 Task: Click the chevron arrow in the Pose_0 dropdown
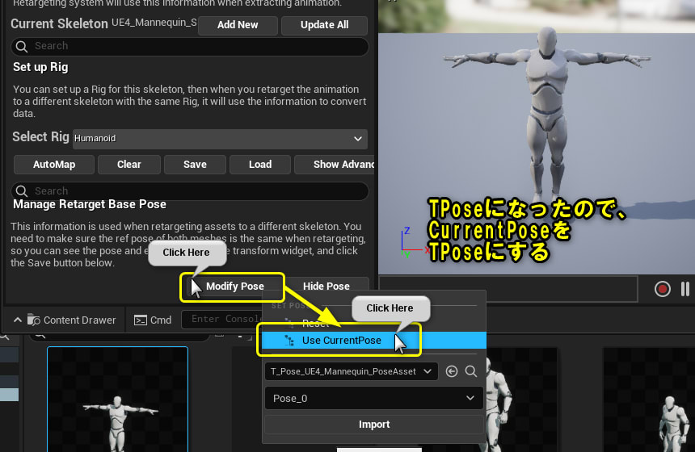[470, 399]
